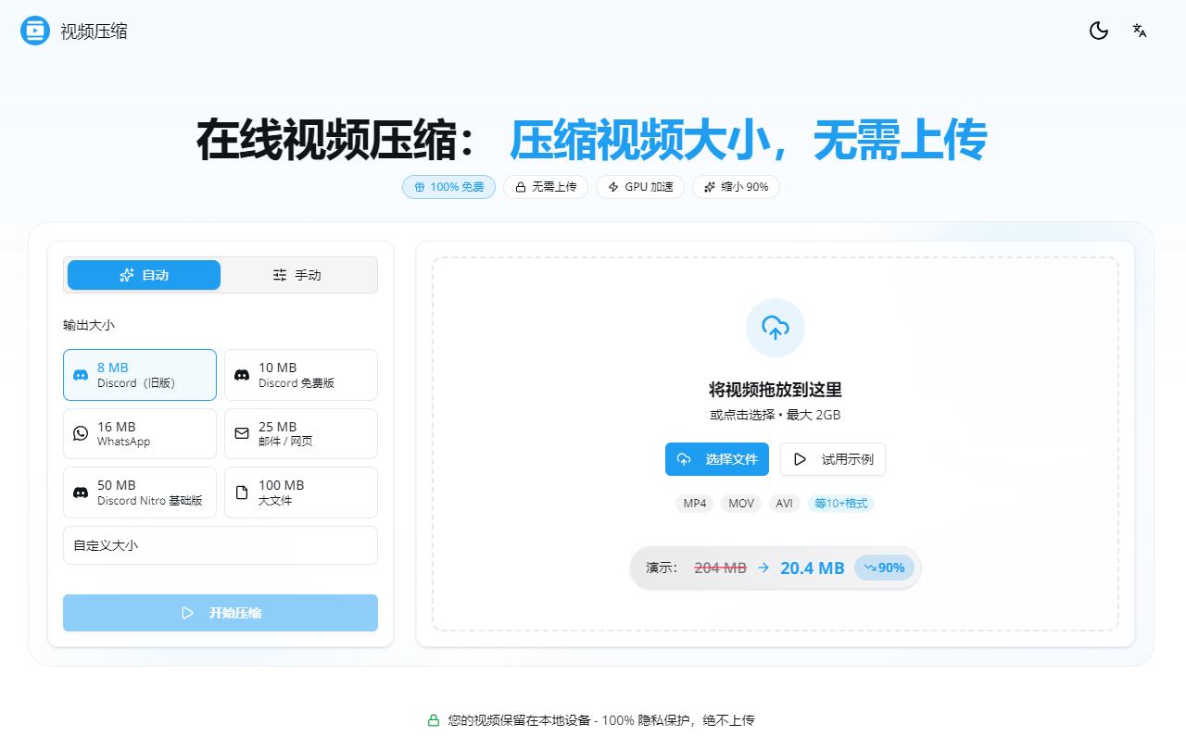
Task: Click the lock icon in privacy notice
Action: (432, 719)
